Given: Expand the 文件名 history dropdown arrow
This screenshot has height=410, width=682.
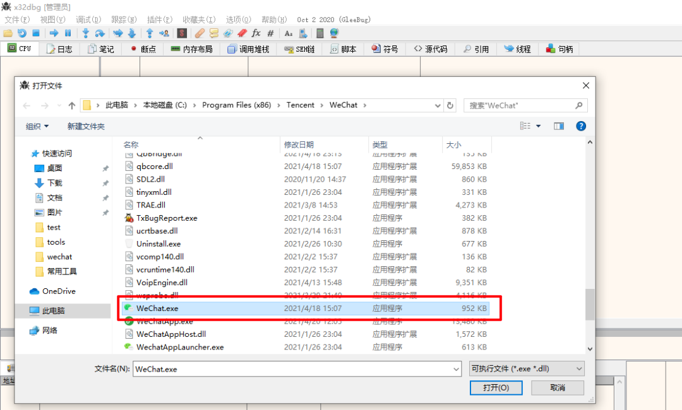Looking at the screenshot, I should [x=457, y=369].
